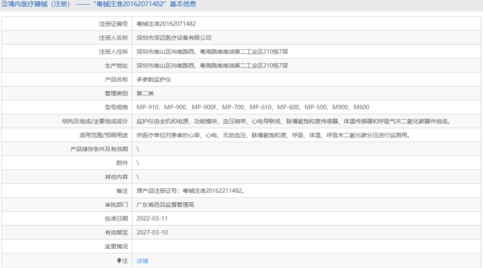Screen dimensions: 483x268
Task: Click the 审批部门 label
Action: pos(116,205)
